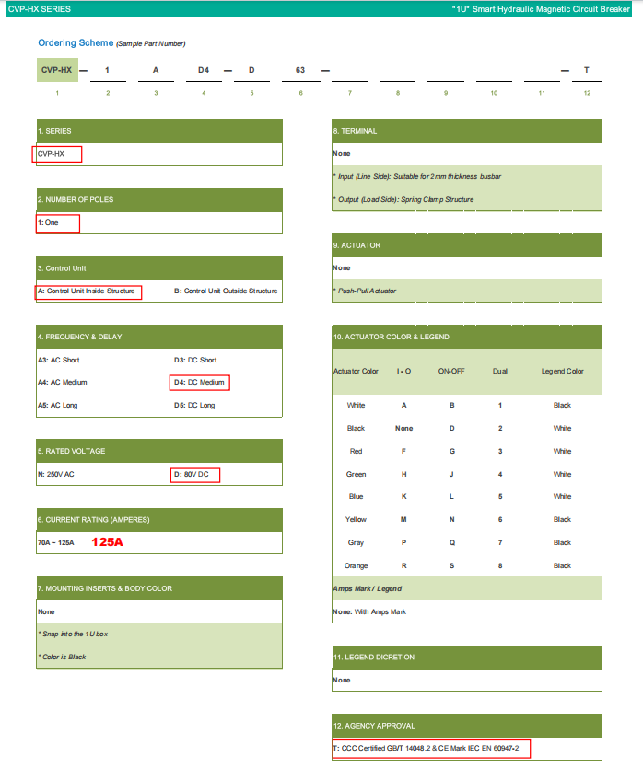This screenshot has width=643, height=783.
Task: Click the 8. TERMINAL section header
Action: [356, 131]
